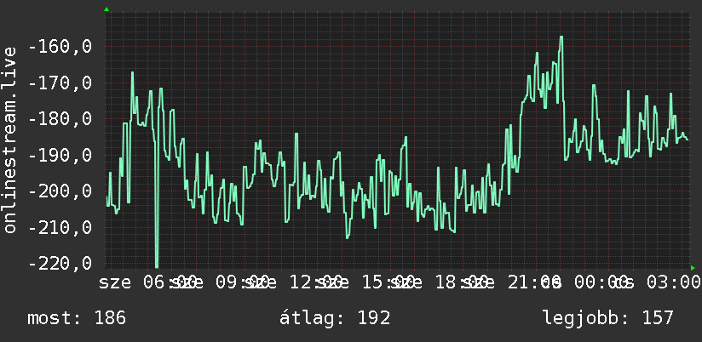Click the -160,0 y-axis label
The width and height of the screenshot is (702, 342).
click(60, 46)
